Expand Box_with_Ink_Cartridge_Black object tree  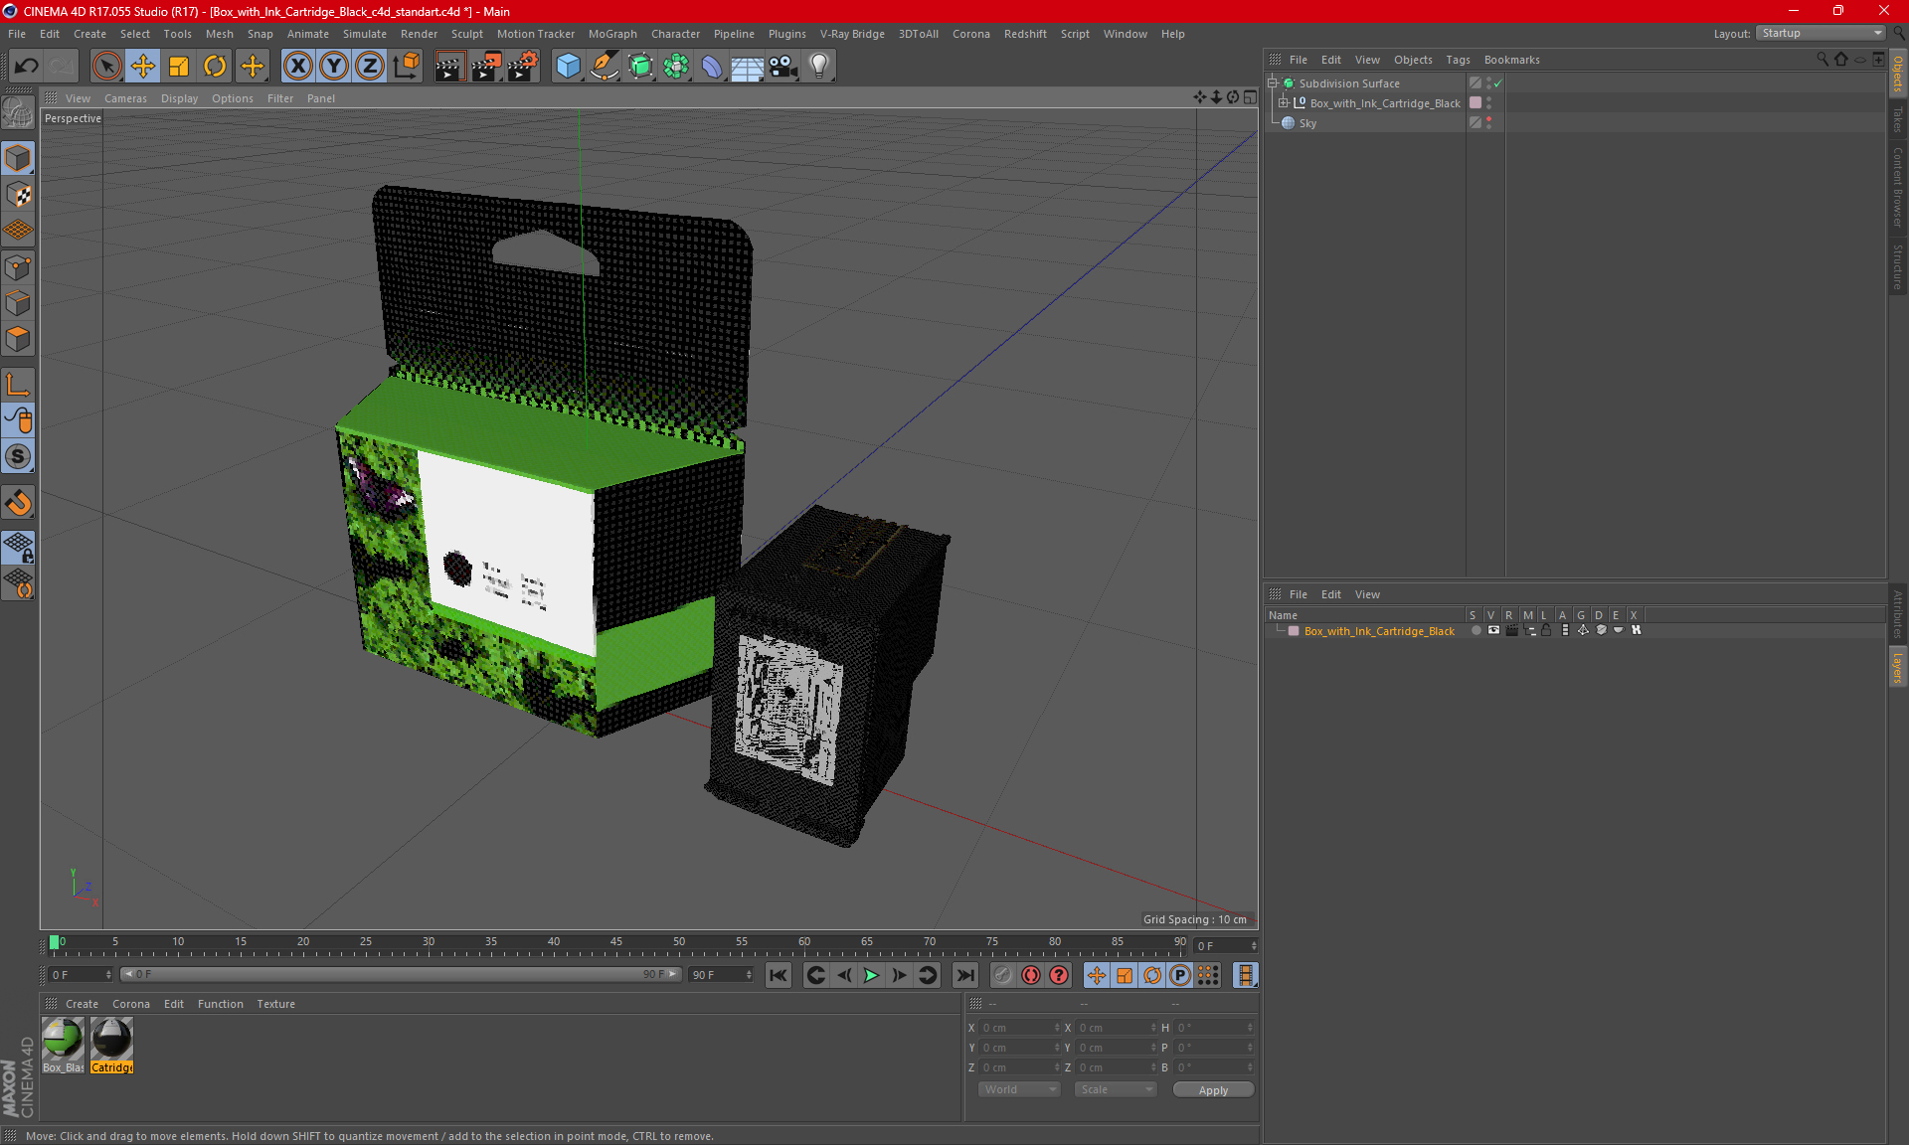point(1284,103)
